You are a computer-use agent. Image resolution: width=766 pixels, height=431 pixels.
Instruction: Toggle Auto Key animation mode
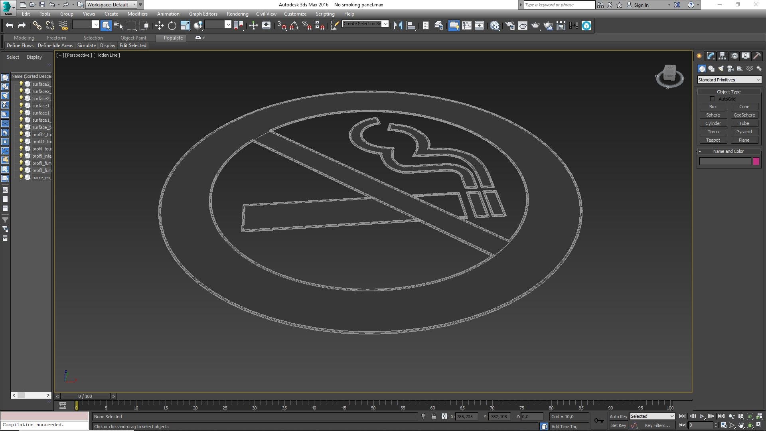click(x=618, y=416)
